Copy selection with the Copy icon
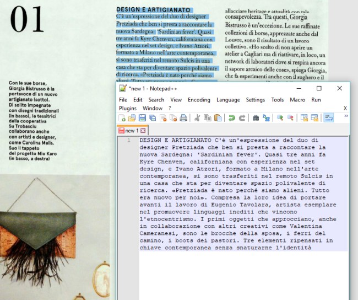 coord(208,118)
